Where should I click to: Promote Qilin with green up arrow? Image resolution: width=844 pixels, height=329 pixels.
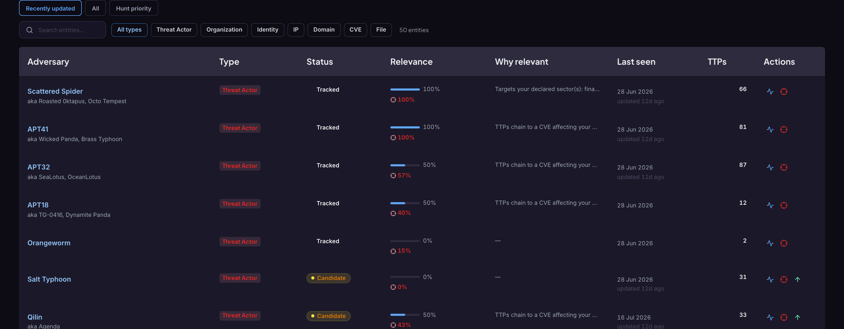797,317
